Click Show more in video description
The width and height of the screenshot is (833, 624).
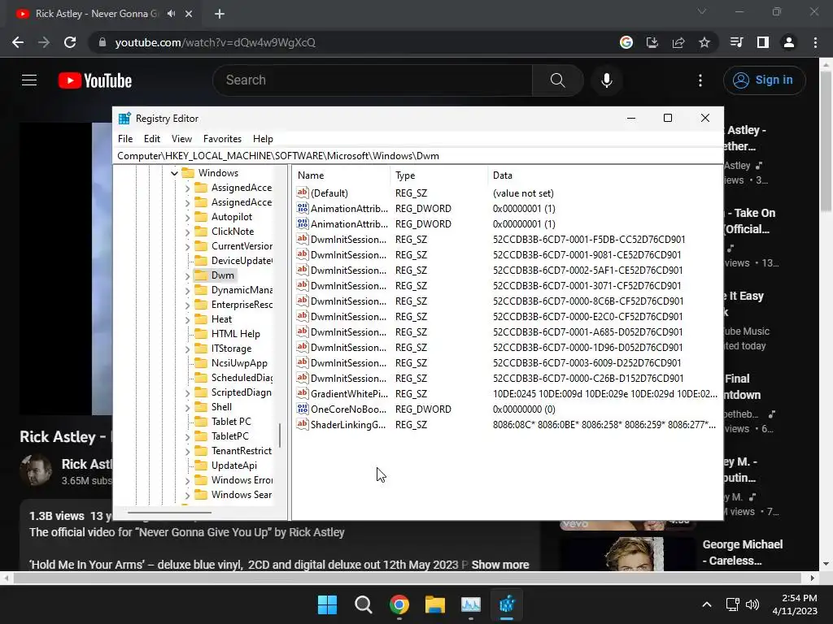[x=500, y=565]
